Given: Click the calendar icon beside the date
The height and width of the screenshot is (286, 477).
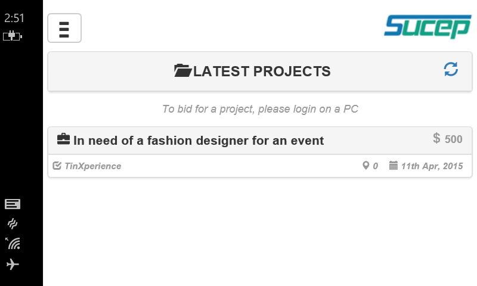Looking at the screenshot, I should (394, 166).
